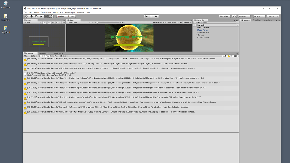
Task: Click the Step button in the toolbar
Action: [156, 16]
